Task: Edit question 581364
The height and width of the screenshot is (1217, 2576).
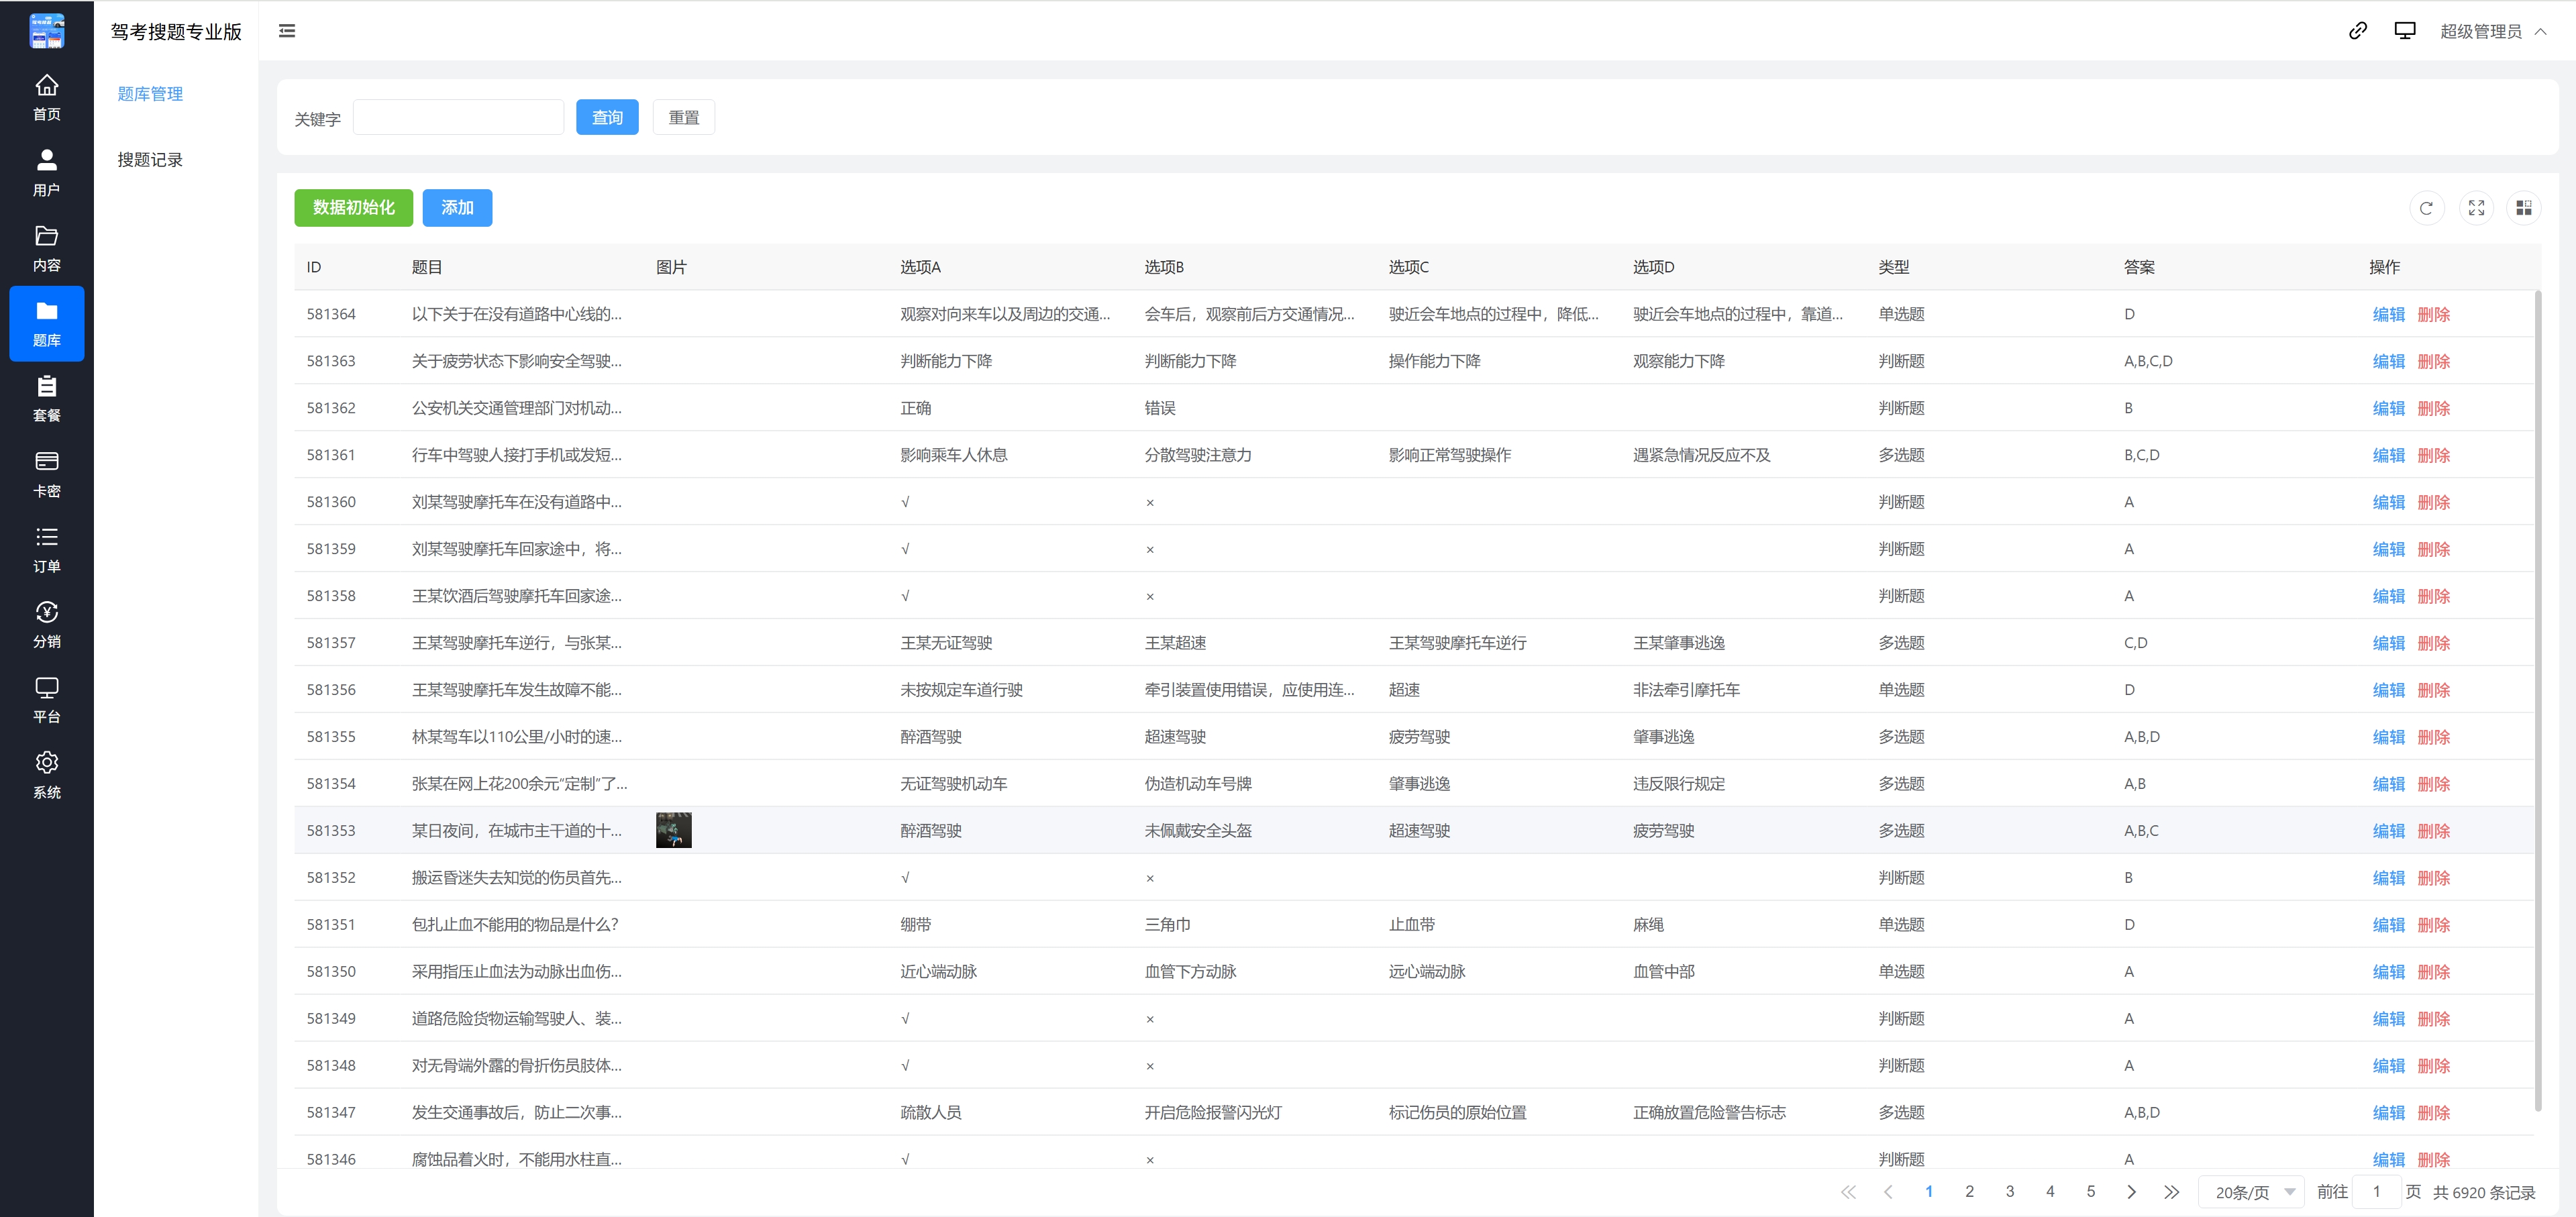Action: 2388,315
